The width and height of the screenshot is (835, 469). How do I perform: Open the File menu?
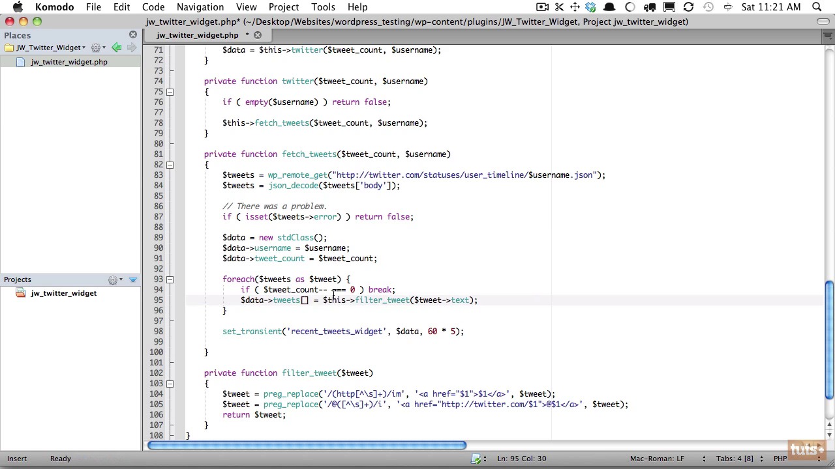pyautogui.click(x=93, y=7)
